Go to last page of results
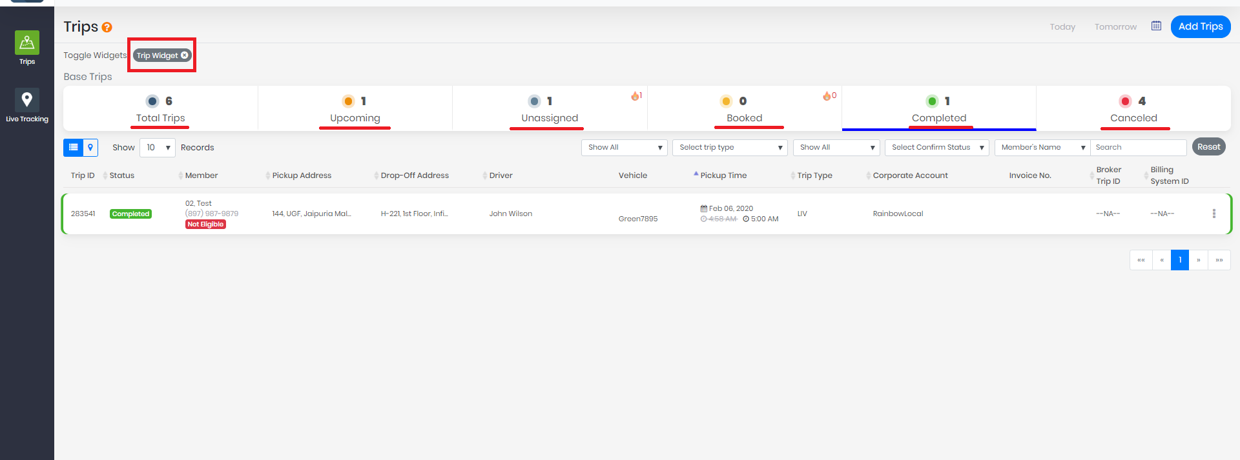This screenshot has width=1240, height=460. [x=1219, y=260]
